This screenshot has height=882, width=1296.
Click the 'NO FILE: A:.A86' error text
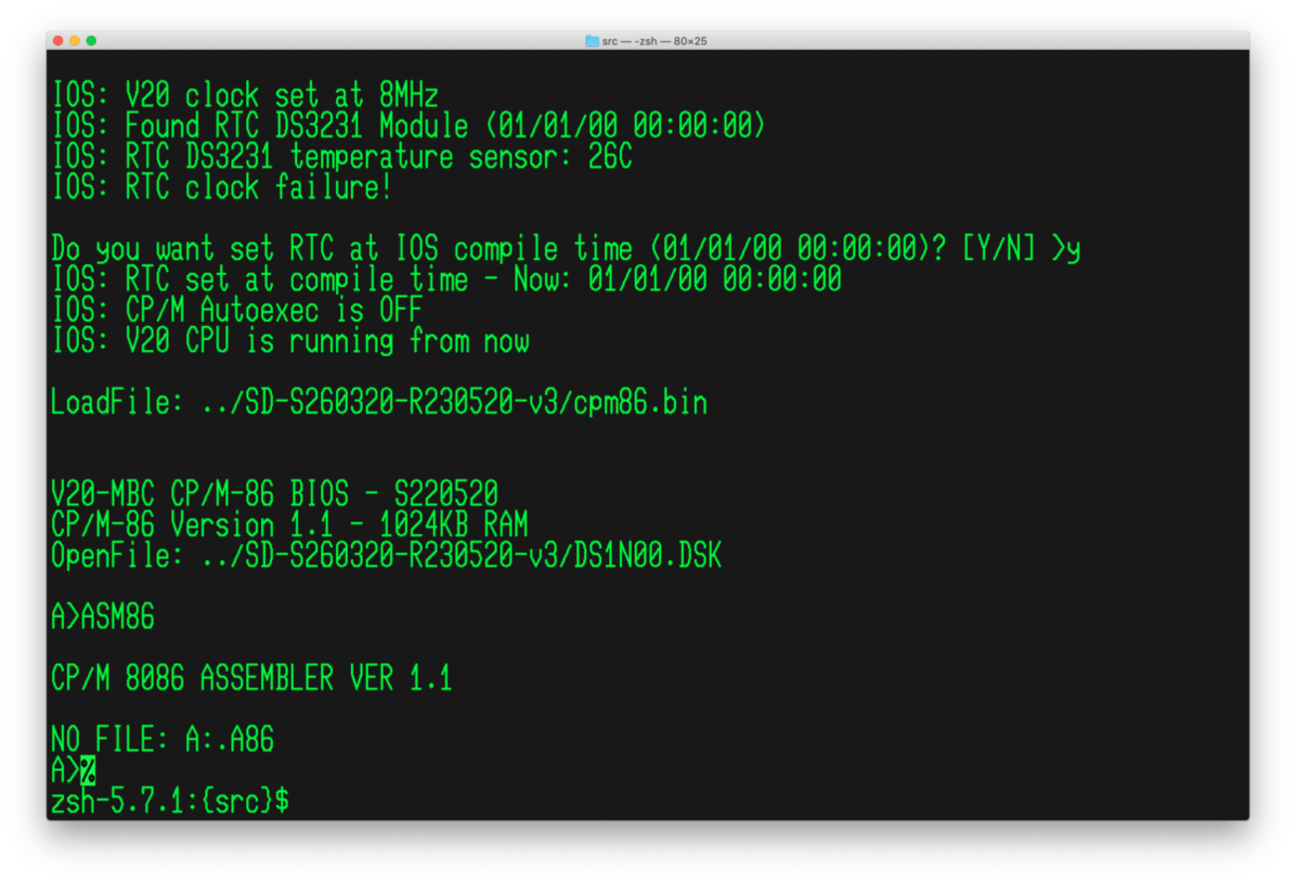162,739
